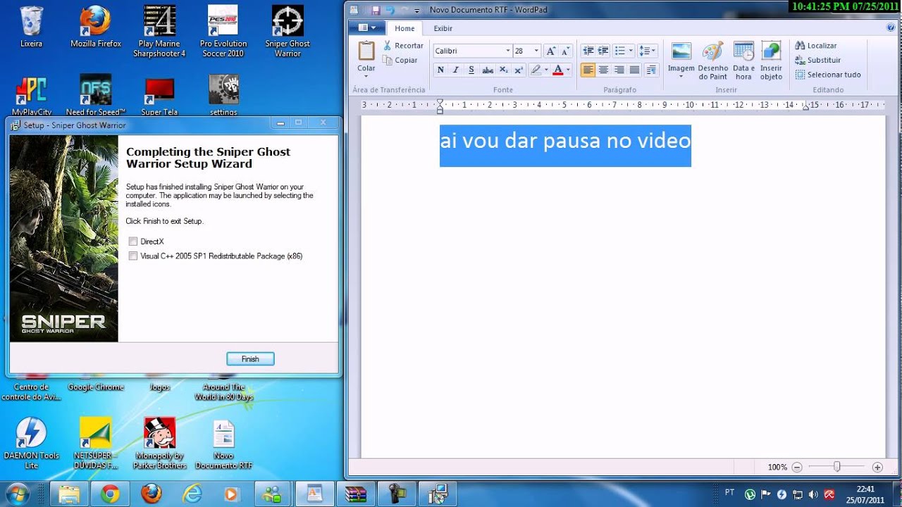The height and width of the screenshot is (507, 902).
Task: Open the customize quick access toolbar arrow
Action: click(417, 11)
